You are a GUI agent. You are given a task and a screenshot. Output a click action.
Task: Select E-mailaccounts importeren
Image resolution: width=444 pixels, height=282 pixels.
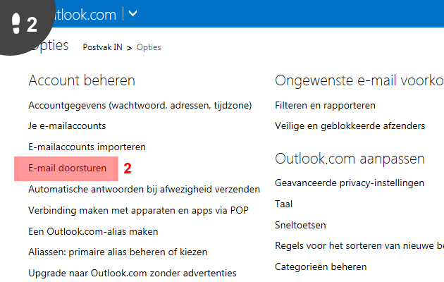(x=87, y=147)
